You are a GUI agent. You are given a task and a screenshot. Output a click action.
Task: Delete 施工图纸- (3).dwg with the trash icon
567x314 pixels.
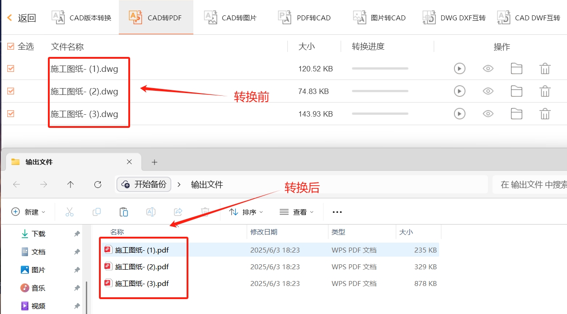(545, 114)
